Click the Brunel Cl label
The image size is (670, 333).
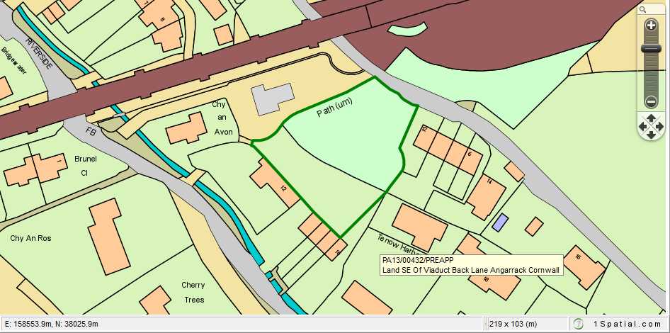point(85,165)
